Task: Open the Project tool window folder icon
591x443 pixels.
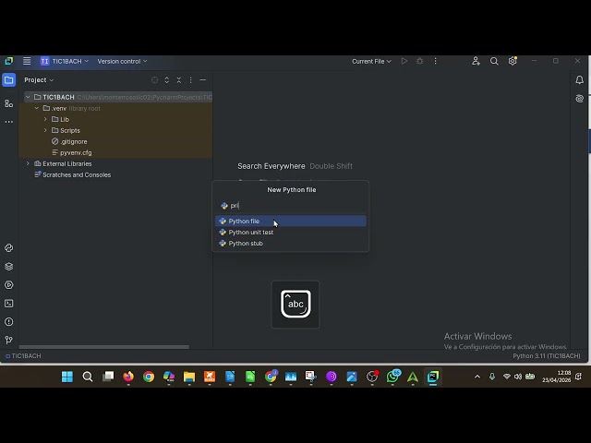Action: (x=8, y=80)
